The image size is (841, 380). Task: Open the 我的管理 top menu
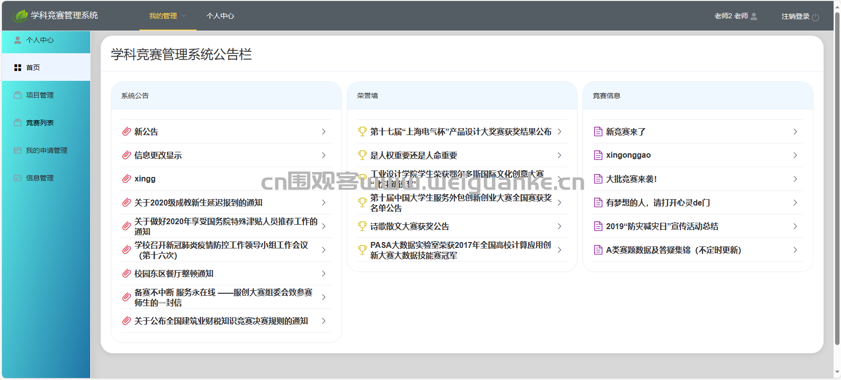pyautogui.click(x=168, y=16)
